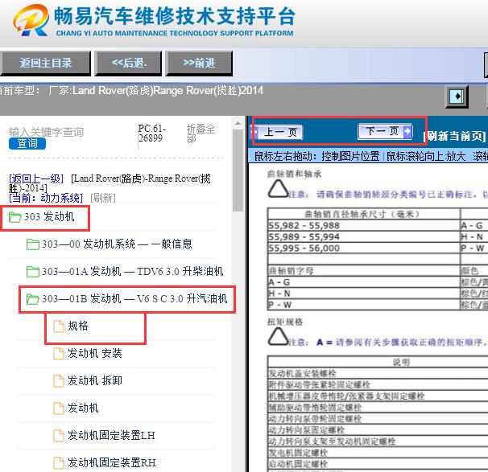Click the 返回主目录 button
Viewport: 488px width, 472px height.
[x=46, y=64]
